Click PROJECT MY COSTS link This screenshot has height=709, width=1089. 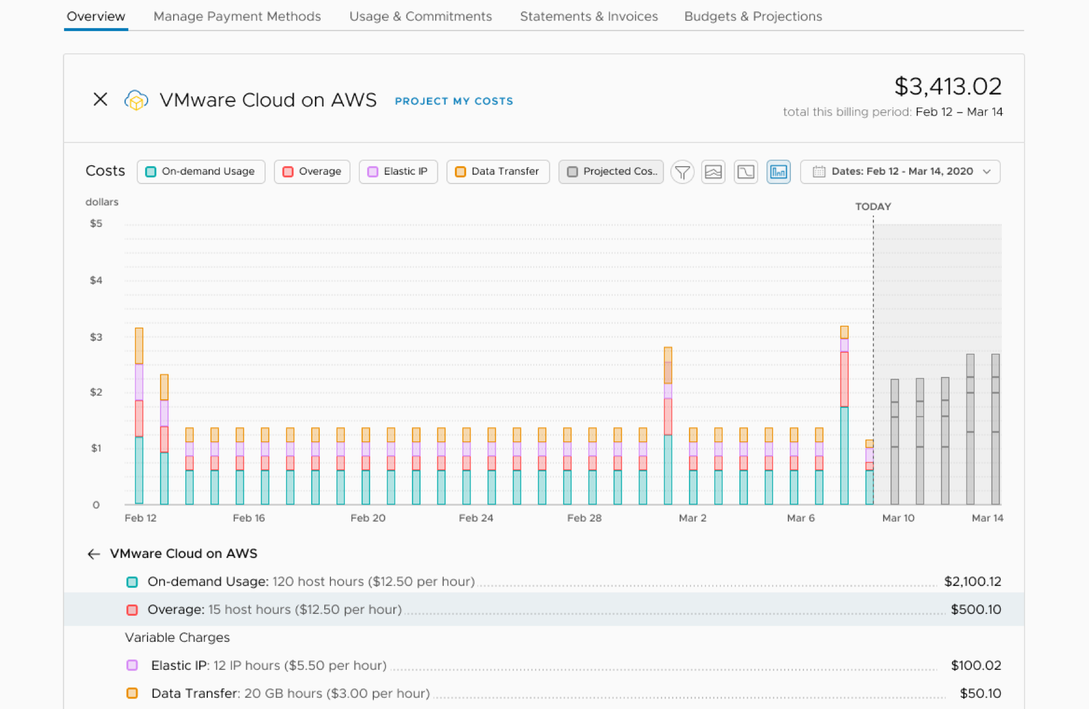click(x=454, y=101)
